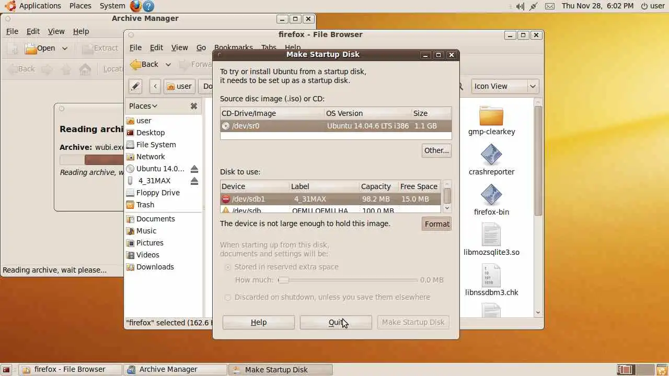This screenshot has height=376, width=669.
Task: Sort by OS Version column header
Action: pyautogui.click(x=367, y=113)
